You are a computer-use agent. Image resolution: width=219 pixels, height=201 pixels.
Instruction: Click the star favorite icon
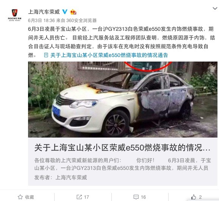point(20,197)
